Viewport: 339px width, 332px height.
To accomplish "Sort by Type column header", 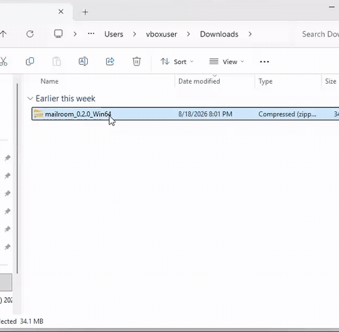I will (x=266, y=81).
